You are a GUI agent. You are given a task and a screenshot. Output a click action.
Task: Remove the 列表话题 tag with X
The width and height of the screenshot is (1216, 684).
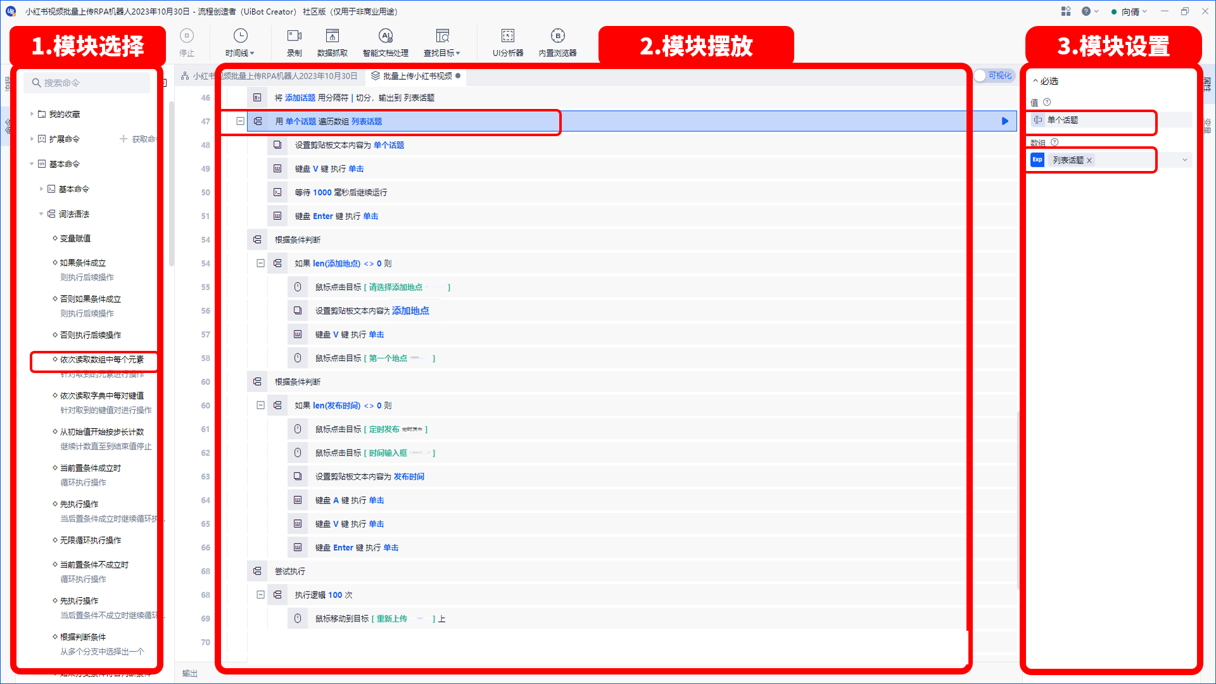(x=1089, y=160)
